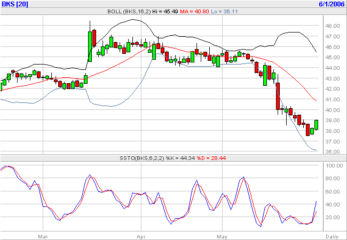
Task: Click the 41.00 price axis label
Action: (333, 100)
